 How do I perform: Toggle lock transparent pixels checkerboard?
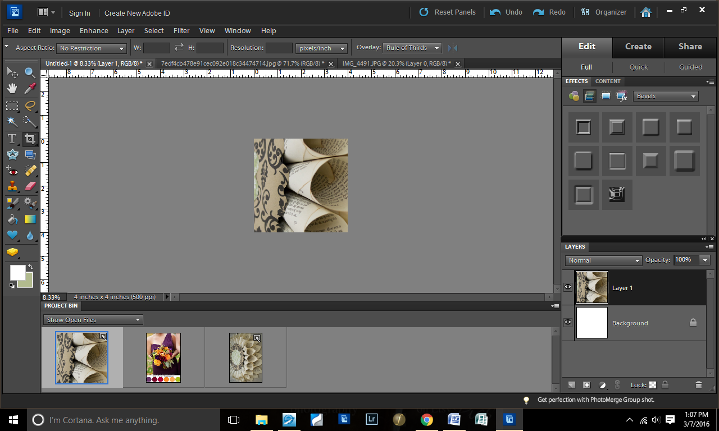[653, 385]
